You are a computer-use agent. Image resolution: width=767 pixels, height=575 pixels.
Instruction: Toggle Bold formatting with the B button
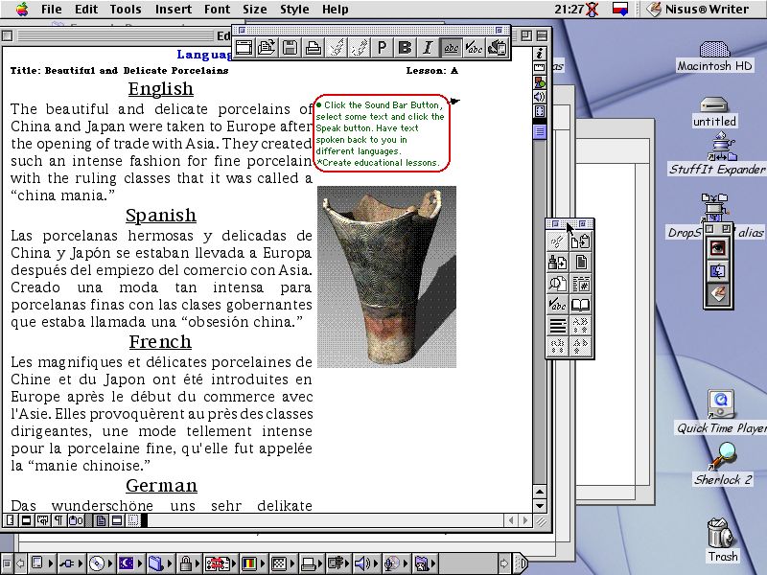click(x=405, y=47)
